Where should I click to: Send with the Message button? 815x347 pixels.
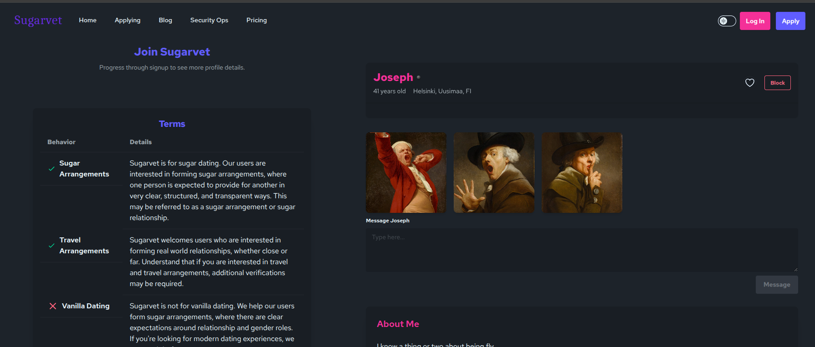[777, 285]
